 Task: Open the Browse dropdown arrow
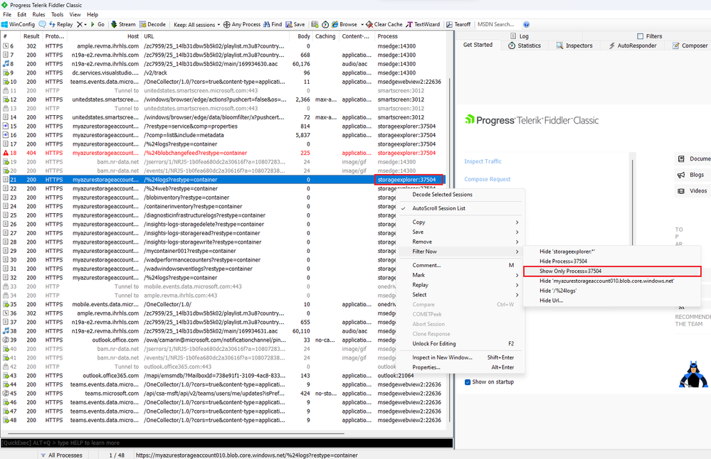[362, 24]
